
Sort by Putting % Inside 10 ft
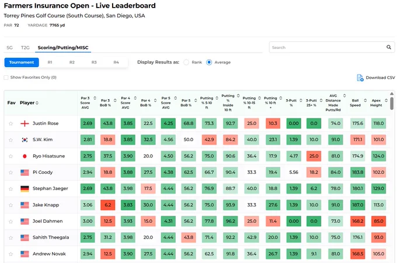coord(238,96)
